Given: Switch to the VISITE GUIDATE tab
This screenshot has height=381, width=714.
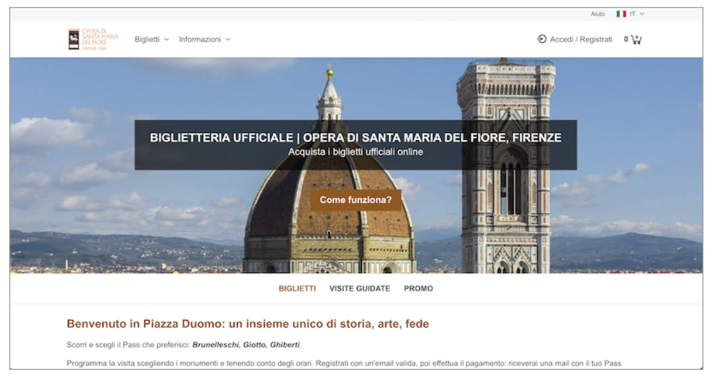Looking at the screenshot, I should point(360,289).
